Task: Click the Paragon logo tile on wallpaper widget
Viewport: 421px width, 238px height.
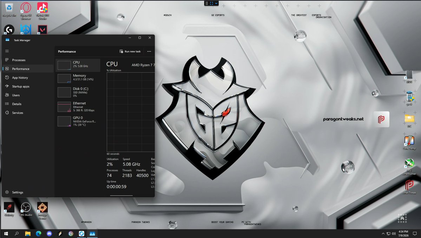Action: click(381, 119)
